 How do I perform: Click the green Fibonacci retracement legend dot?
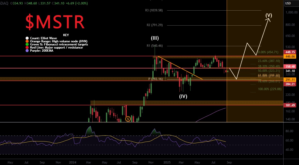click(27, 44)
